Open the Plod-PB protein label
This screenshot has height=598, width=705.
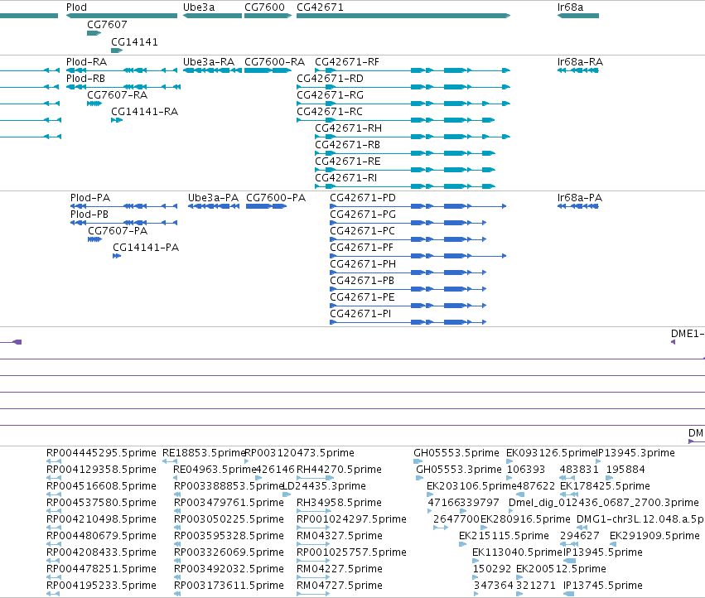coord(89,215)
